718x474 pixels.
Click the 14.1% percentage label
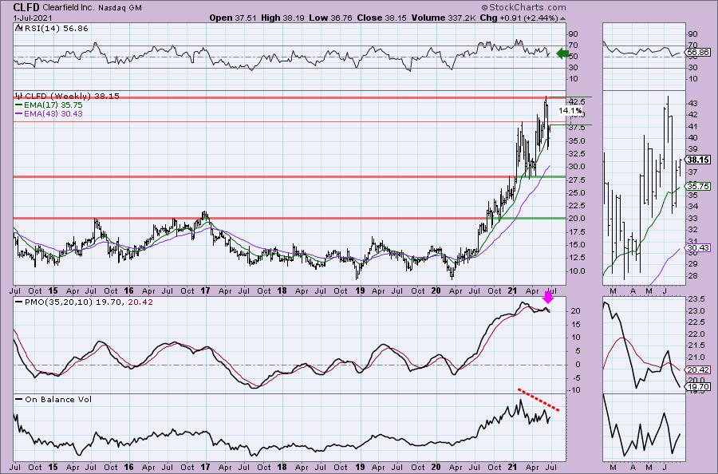coord(570,111)
